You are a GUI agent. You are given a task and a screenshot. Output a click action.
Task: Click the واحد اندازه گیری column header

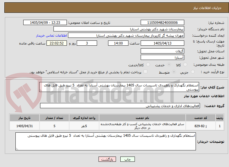pyautogui.click(x=84, y=118)
